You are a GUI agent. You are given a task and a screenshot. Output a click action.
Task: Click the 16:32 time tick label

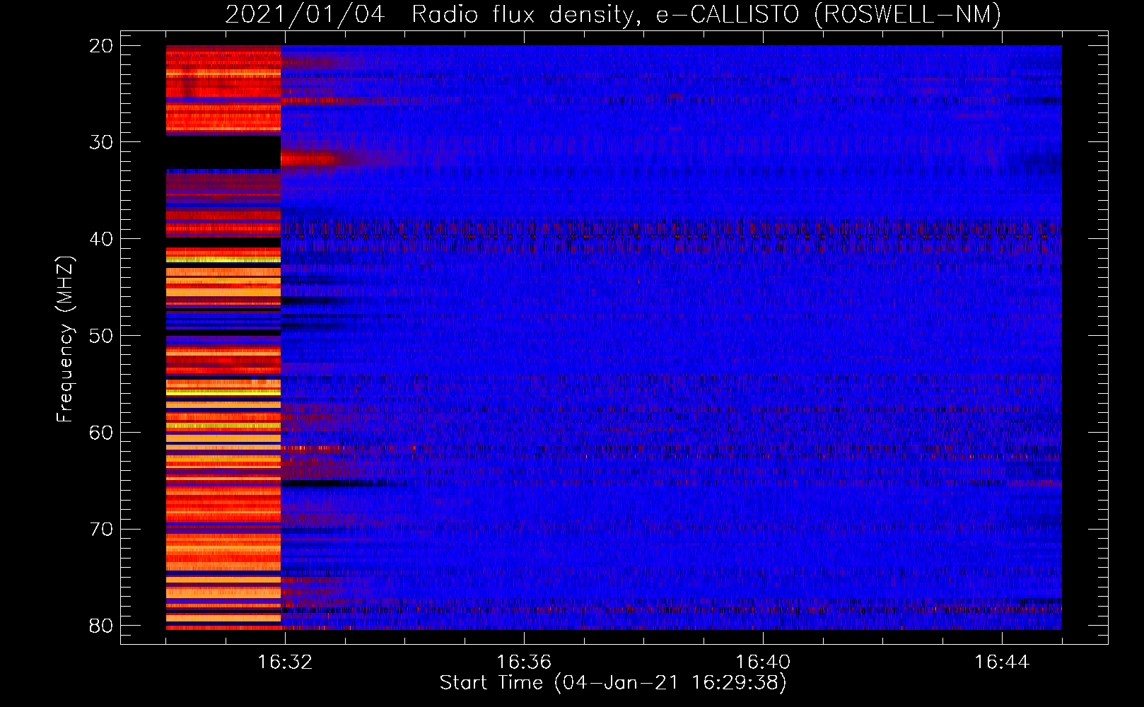(x=285, y=662)
